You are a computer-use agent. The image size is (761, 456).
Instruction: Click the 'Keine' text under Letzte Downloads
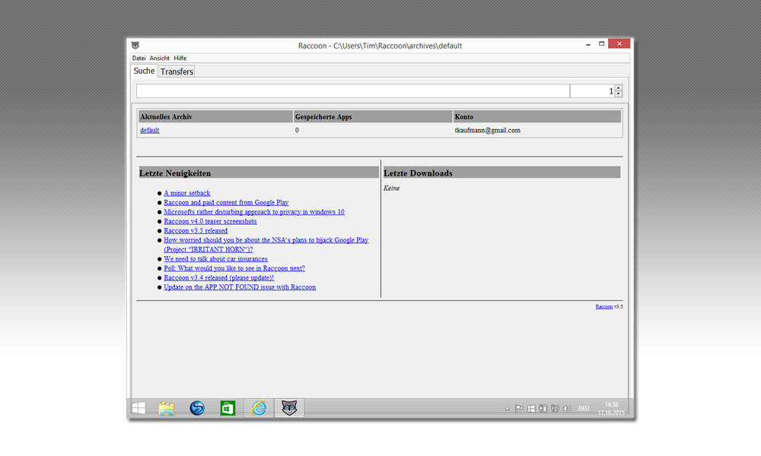tap(391, 188)
